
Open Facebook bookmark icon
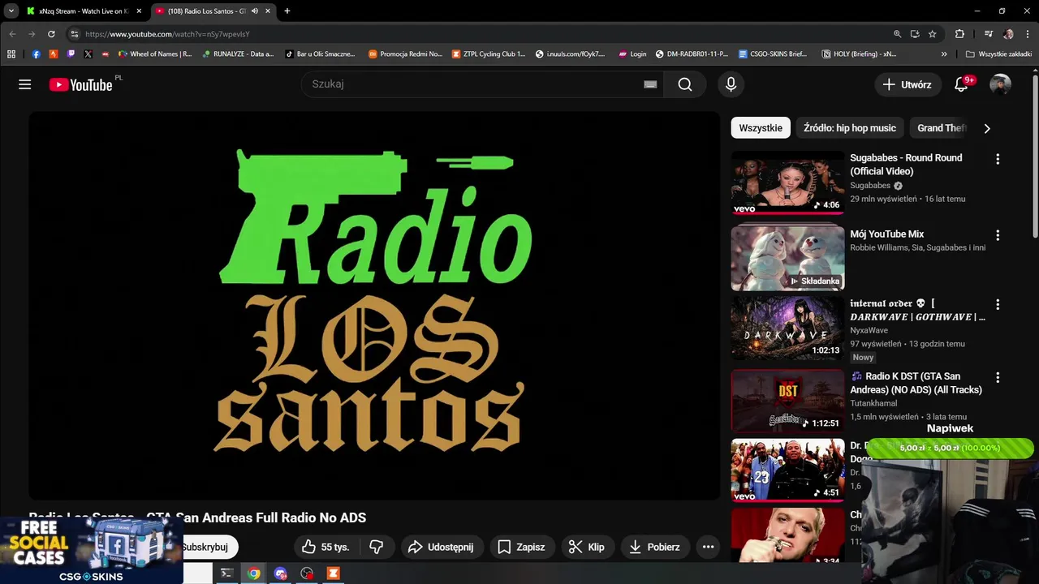(36, 54)
